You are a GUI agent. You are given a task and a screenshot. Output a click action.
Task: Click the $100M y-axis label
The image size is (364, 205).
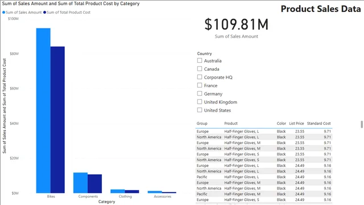coord(13,19)
